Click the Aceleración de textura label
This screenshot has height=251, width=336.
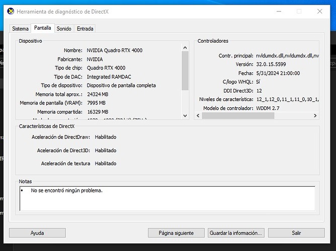[x=65, y=164]
